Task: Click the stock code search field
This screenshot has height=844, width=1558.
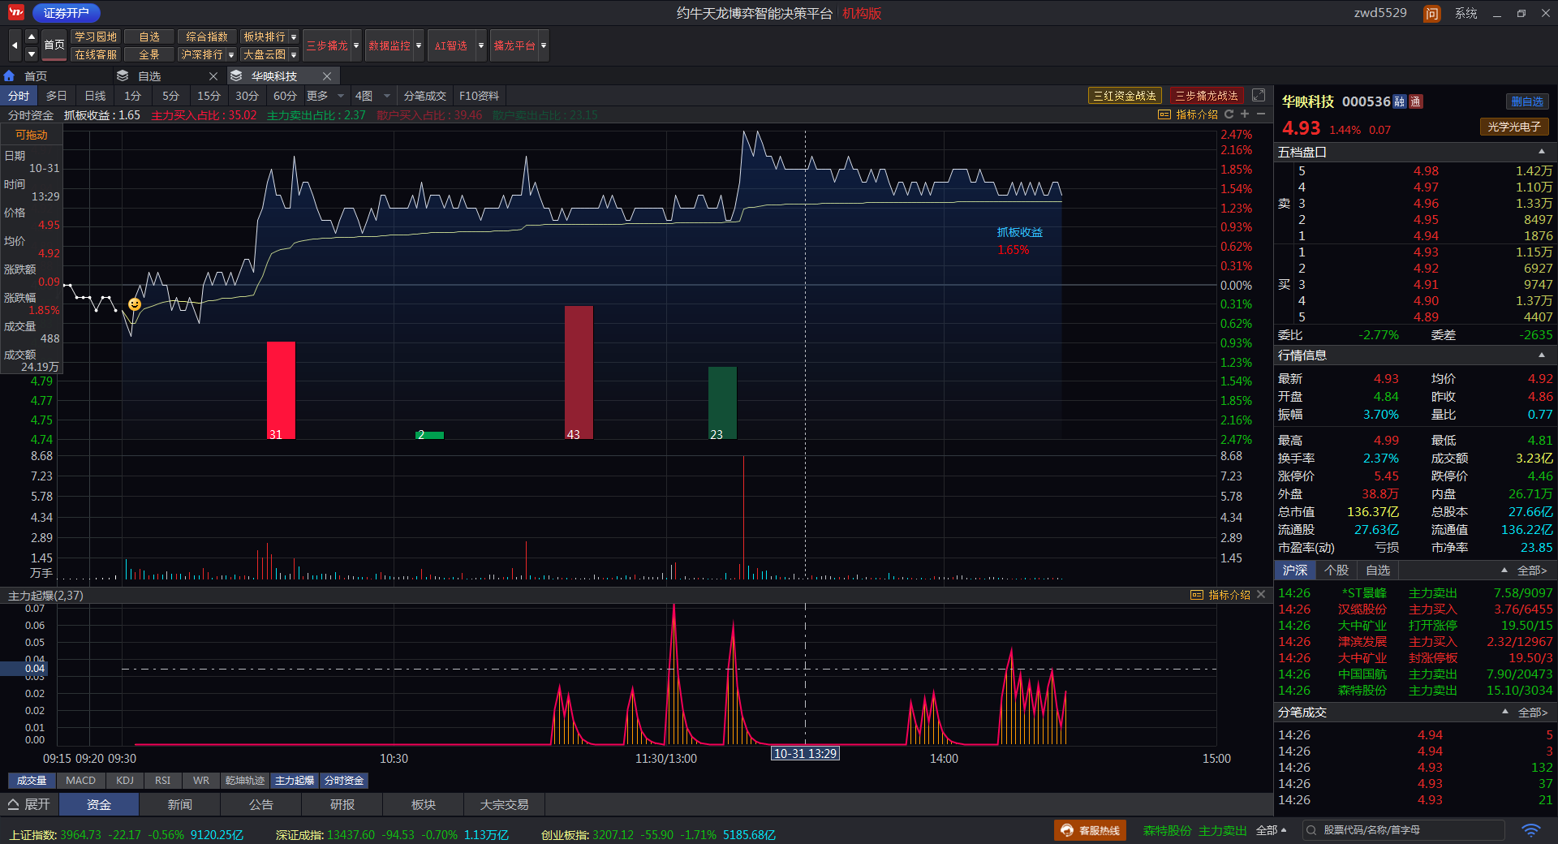Action: (1404, 830)
